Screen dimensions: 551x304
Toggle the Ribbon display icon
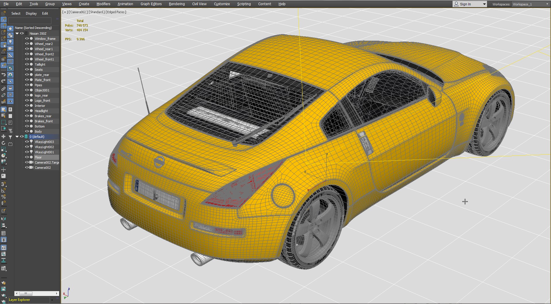[x=3, y=248]
